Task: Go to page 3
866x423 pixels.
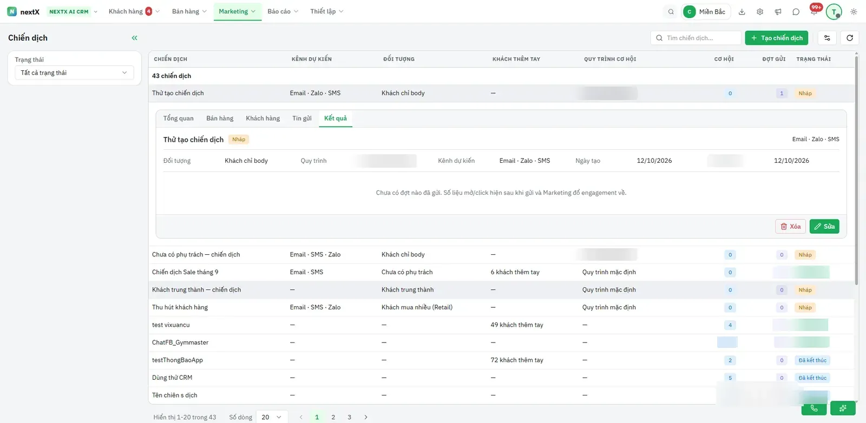Action: click(x=350, y=417)
